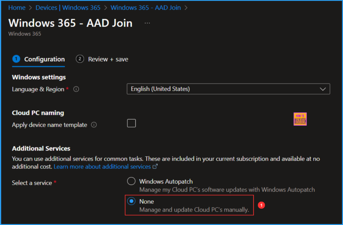Open Learn more about additional services link
Image resolution: width=343 pixels, height=225 pixels.
pos(106,166)
